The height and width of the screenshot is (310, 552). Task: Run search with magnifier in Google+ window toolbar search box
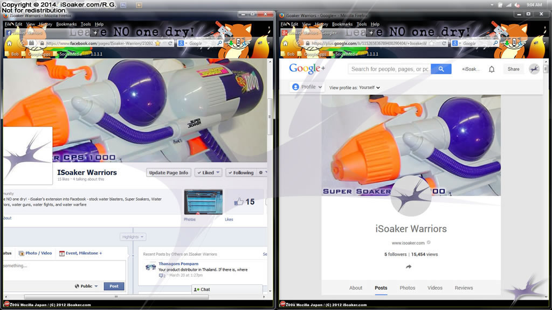[496, 43]
